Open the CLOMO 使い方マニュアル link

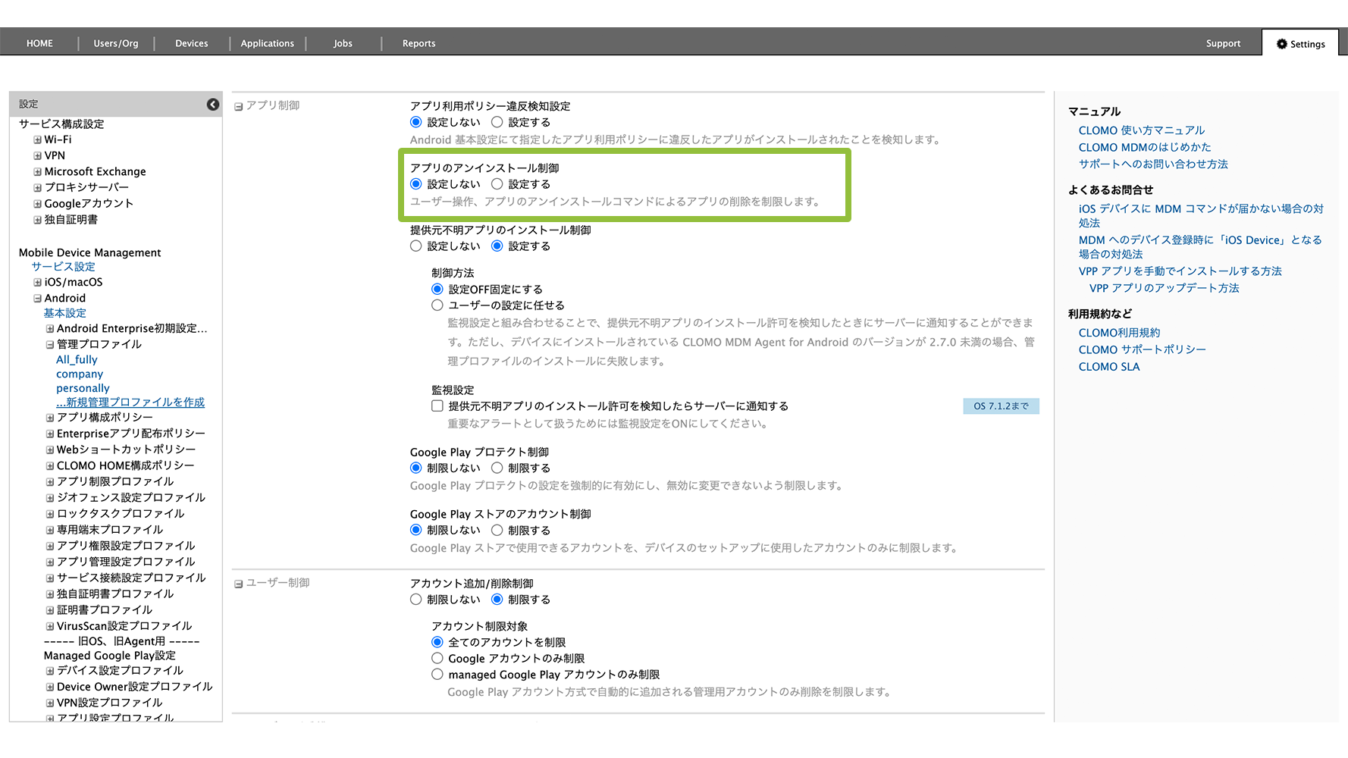pos(1141,130)
